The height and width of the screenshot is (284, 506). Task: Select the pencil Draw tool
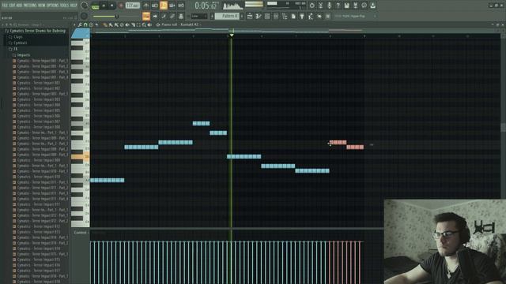tap(105, 24)
